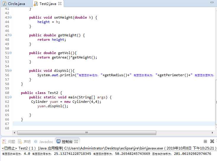
Task: Collapse the main method at line 61
Action: point(11,97)
